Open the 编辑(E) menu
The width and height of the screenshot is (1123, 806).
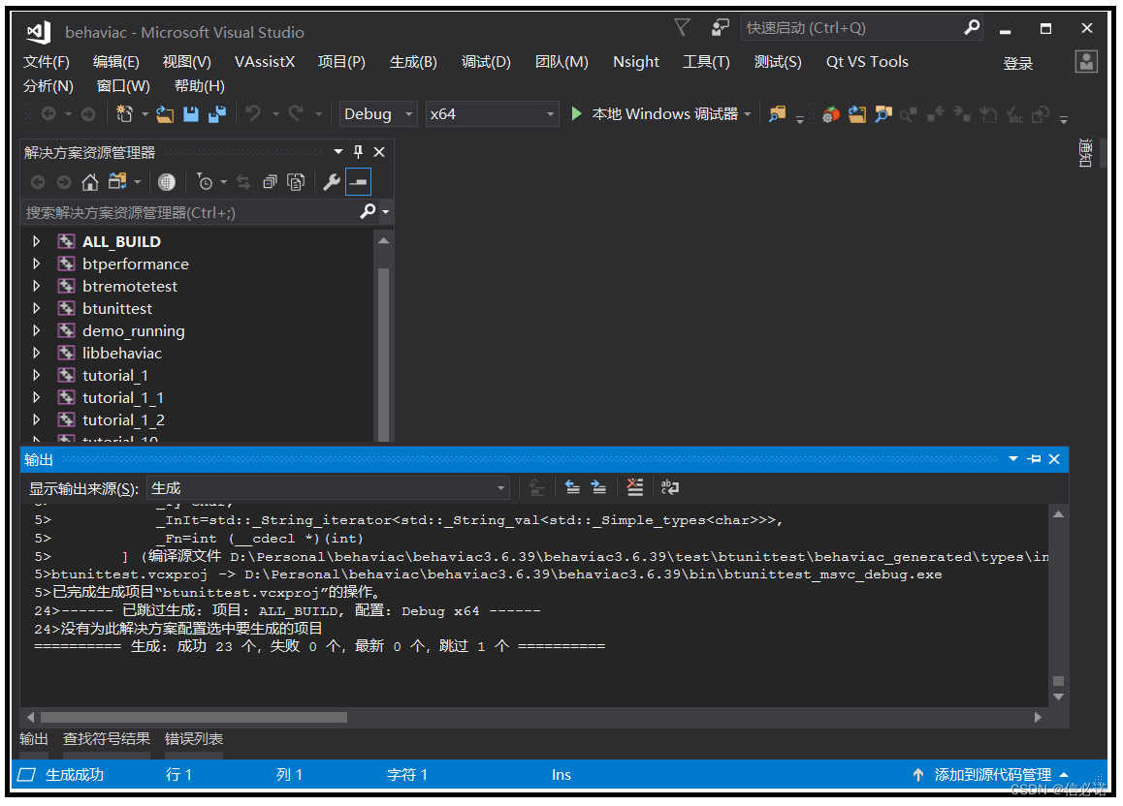click(116, 62)
